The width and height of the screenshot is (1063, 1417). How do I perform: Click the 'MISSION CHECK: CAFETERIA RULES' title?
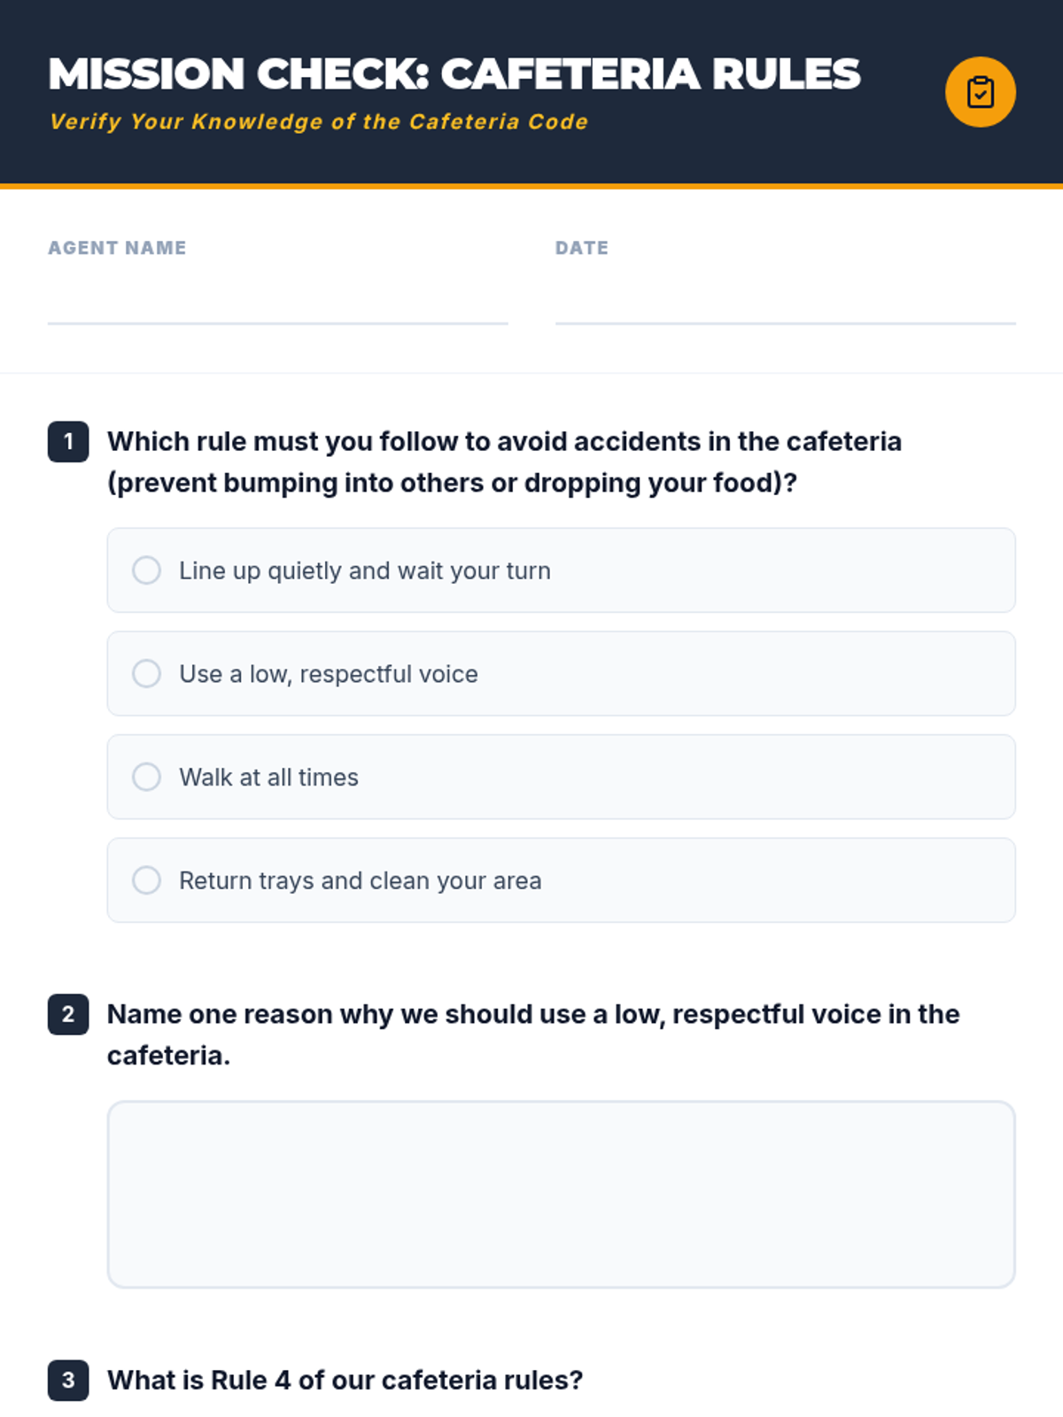[454, 74]
